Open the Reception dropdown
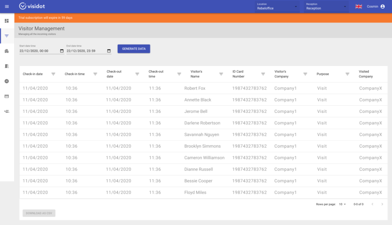Viewport: 392px width, 225px height. 326,7
